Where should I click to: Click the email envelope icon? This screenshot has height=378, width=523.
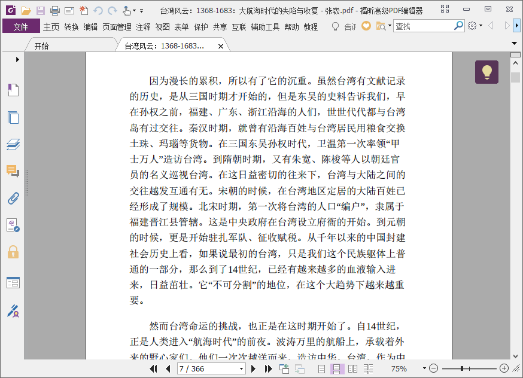[x=69, y=11]
